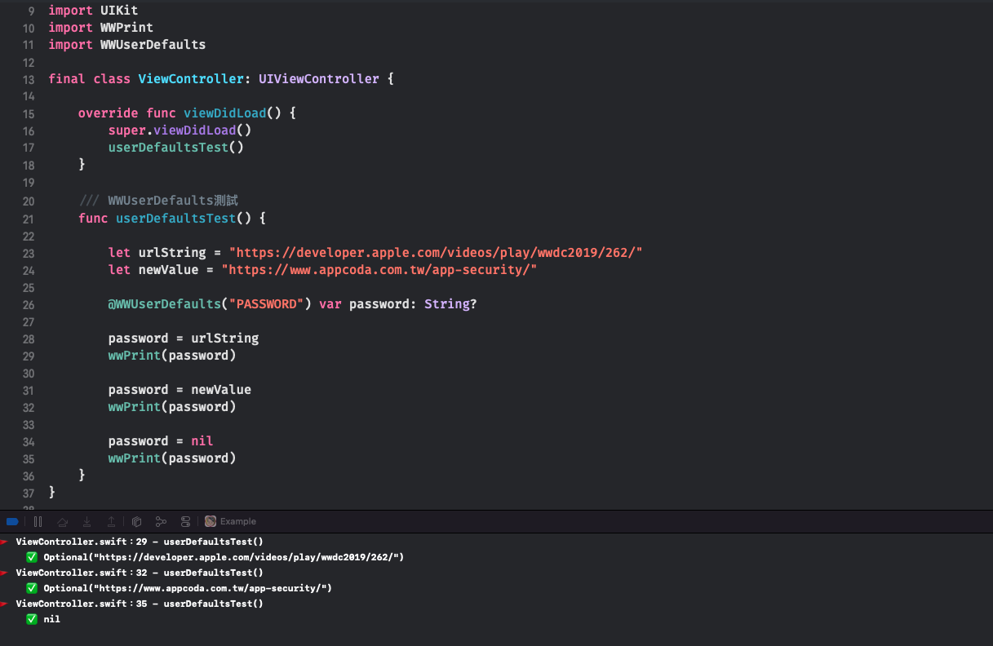Screen dimensions: 993x646
Task: Click the '/// WWUserDefaults測試' comment
Action: [158, 201]
